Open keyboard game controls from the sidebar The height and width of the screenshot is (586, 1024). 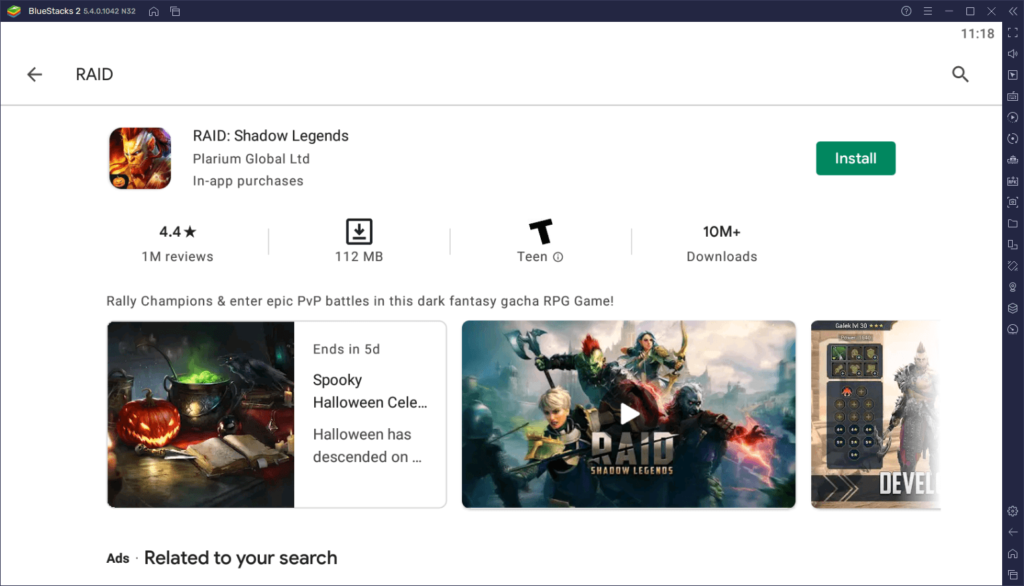tap(1013, 95)
